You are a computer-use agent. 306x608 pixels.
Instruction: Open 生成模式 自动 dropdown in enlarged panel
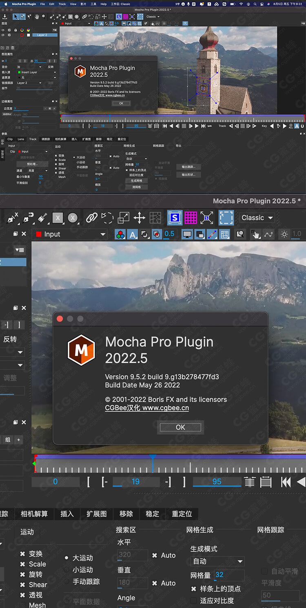tap(218, 561)
